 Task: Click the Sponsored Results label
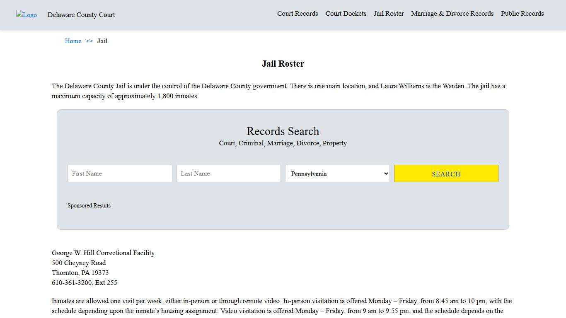coord(89,206)
